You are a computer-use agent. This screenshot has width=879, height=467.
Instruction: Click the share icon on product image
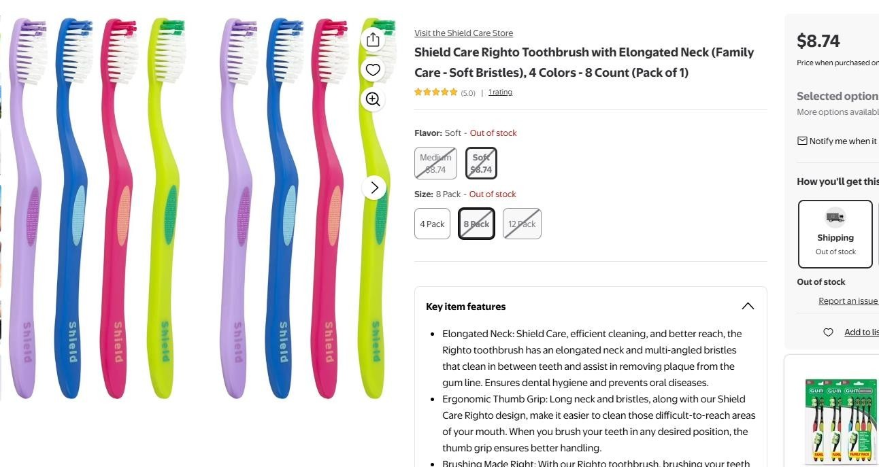click(x=373, y=40)
